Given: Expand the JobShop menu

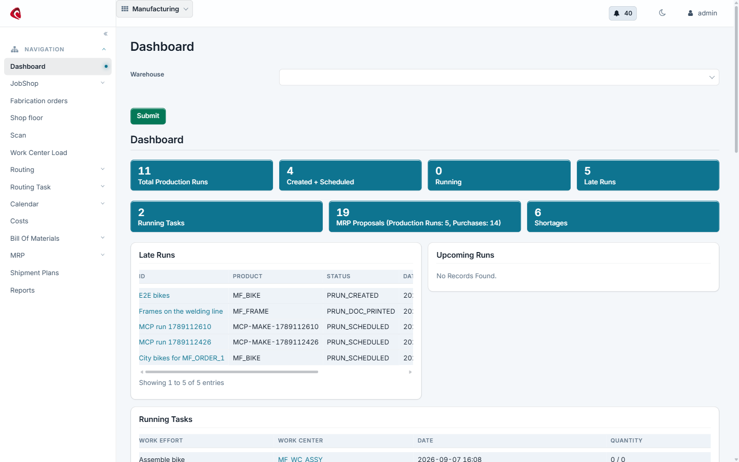Looking at the screenshot, I should 57,84.
